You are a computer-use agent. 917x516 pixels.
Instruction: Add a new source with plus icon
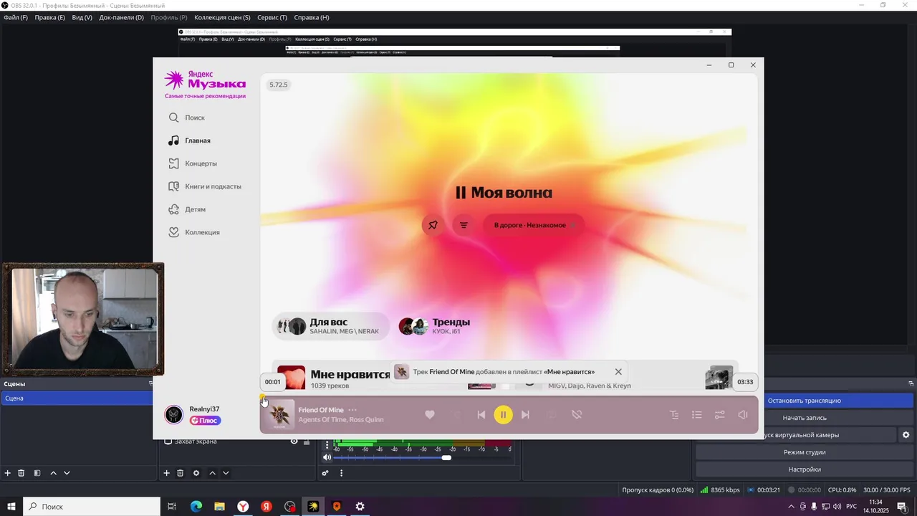[x=167, y=473]
